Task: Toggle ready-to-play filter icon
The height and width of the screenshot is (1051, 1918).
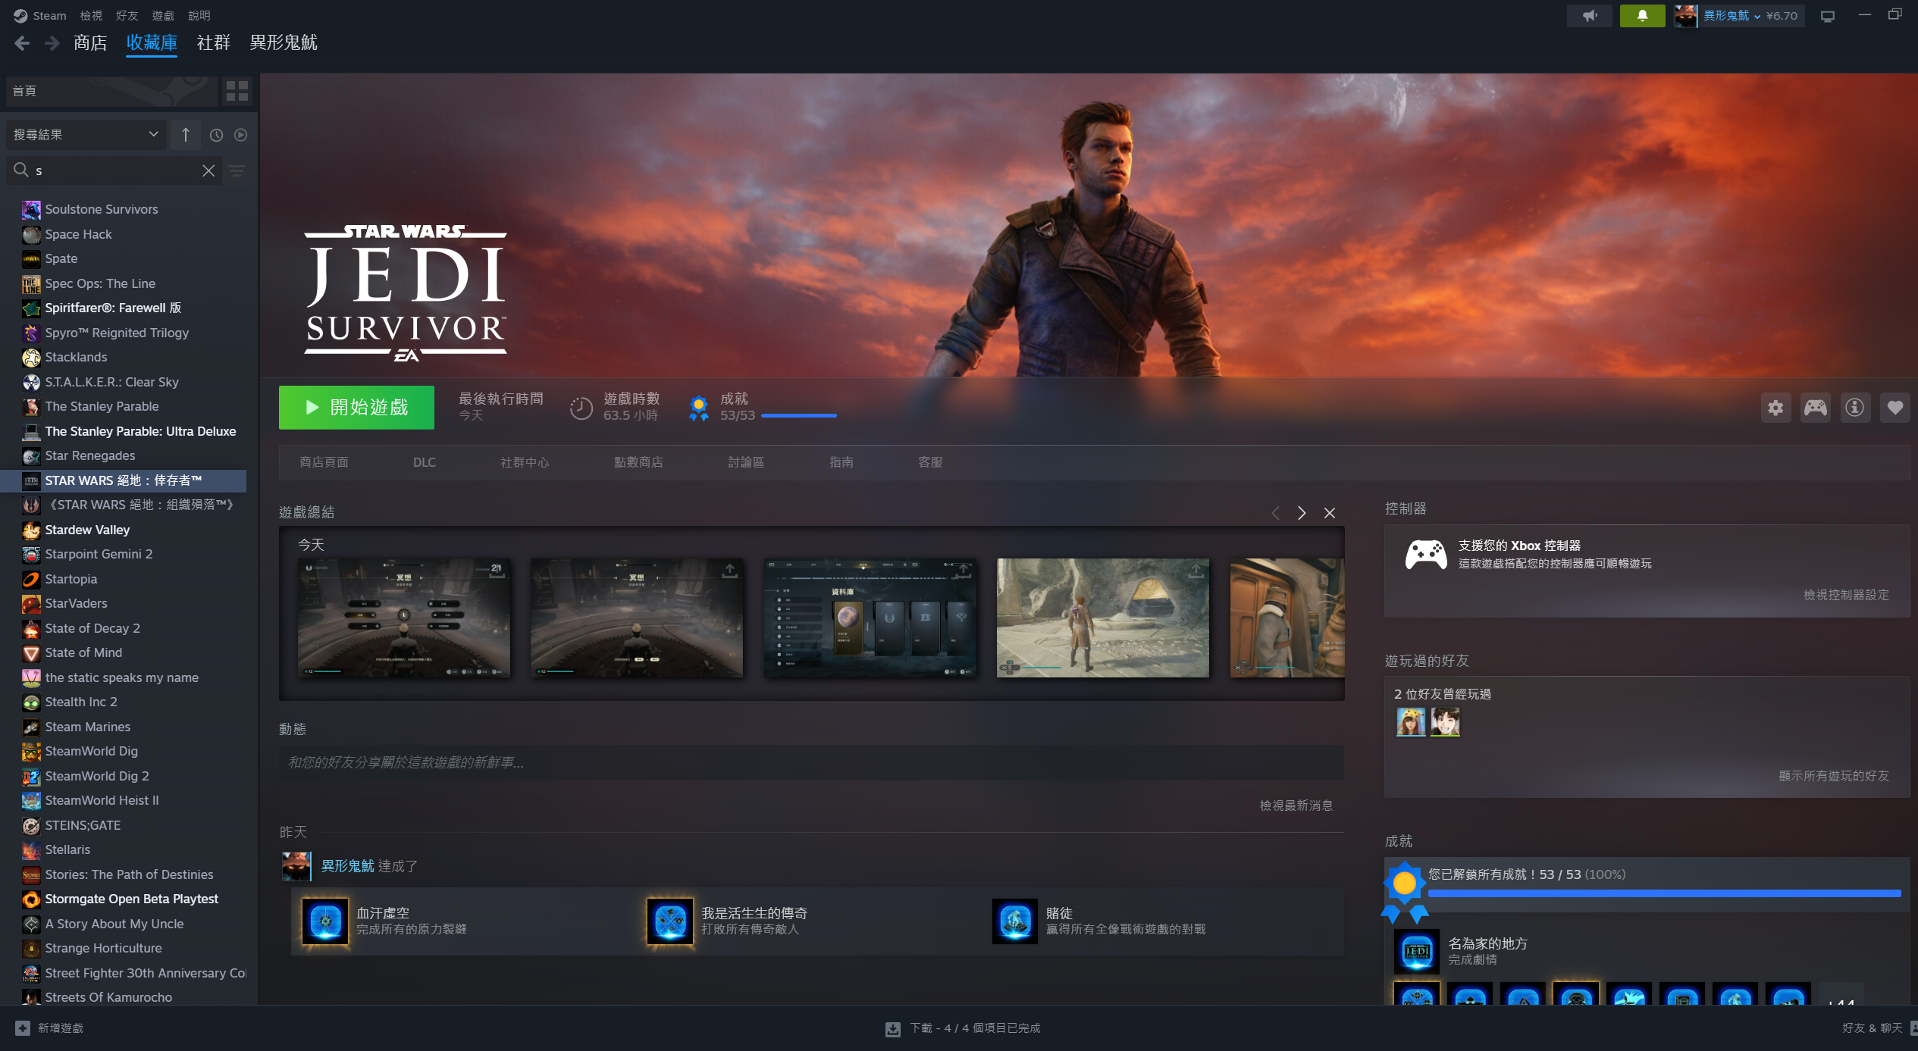Action: [x=240, y=135]
